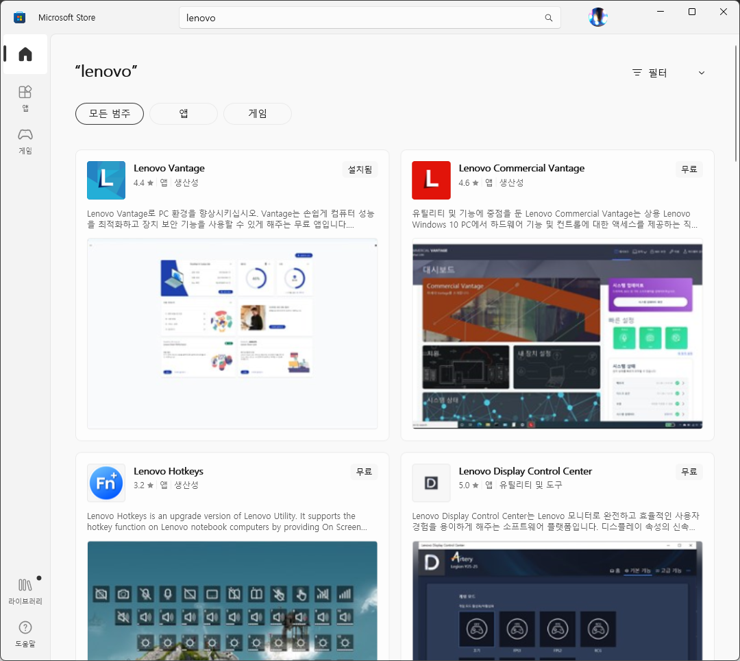Click the 5.0 rating on Display Control Center
The width and height of the screenshot is (740, 661).
[469, 485]
